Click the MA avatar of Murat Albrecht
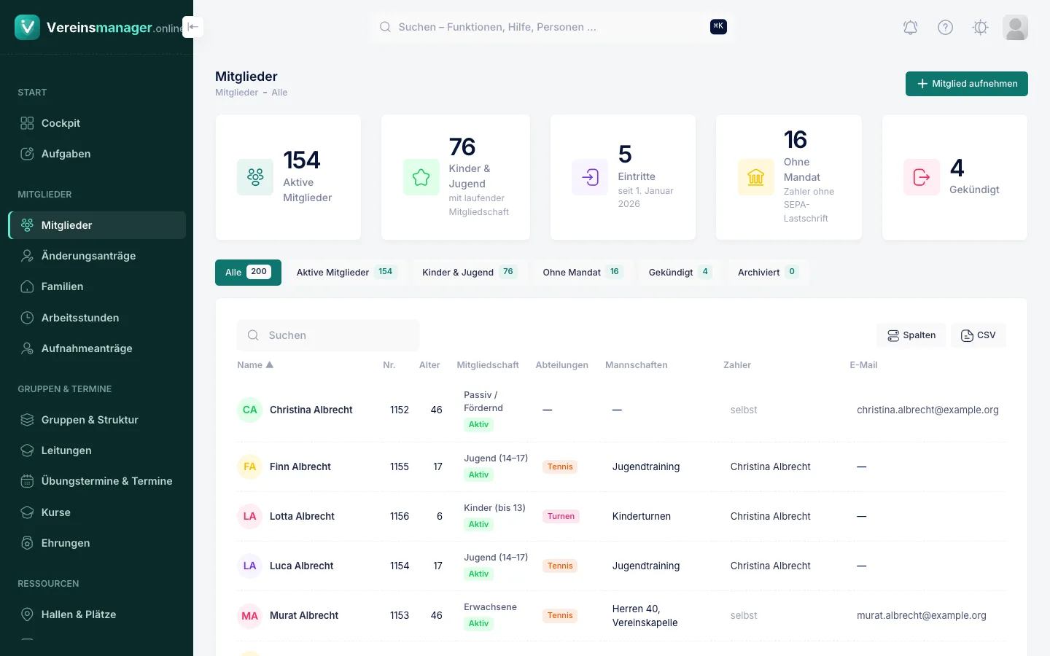The image size is (1050, 656). (x=250, y=616)
